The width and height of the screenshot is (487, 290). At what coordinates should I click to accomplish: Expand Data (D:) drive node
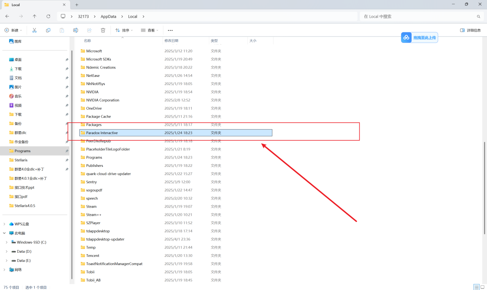click(7, 252)
